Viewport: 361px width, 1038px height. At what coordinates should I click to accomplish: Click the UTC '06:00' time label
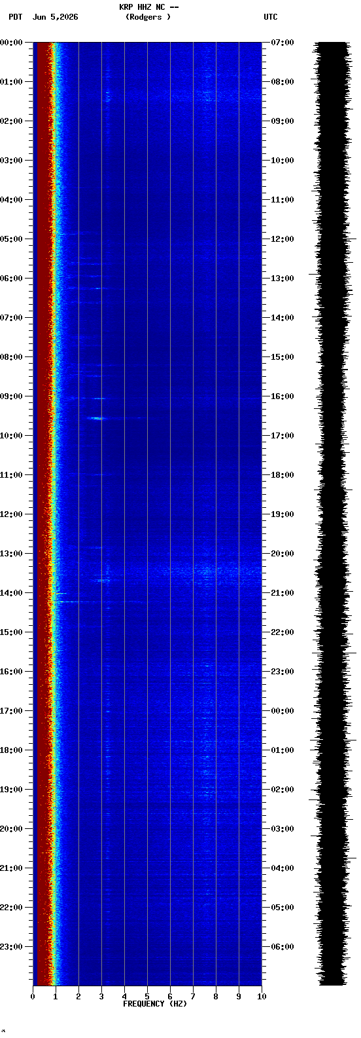[x=283, y=947]
